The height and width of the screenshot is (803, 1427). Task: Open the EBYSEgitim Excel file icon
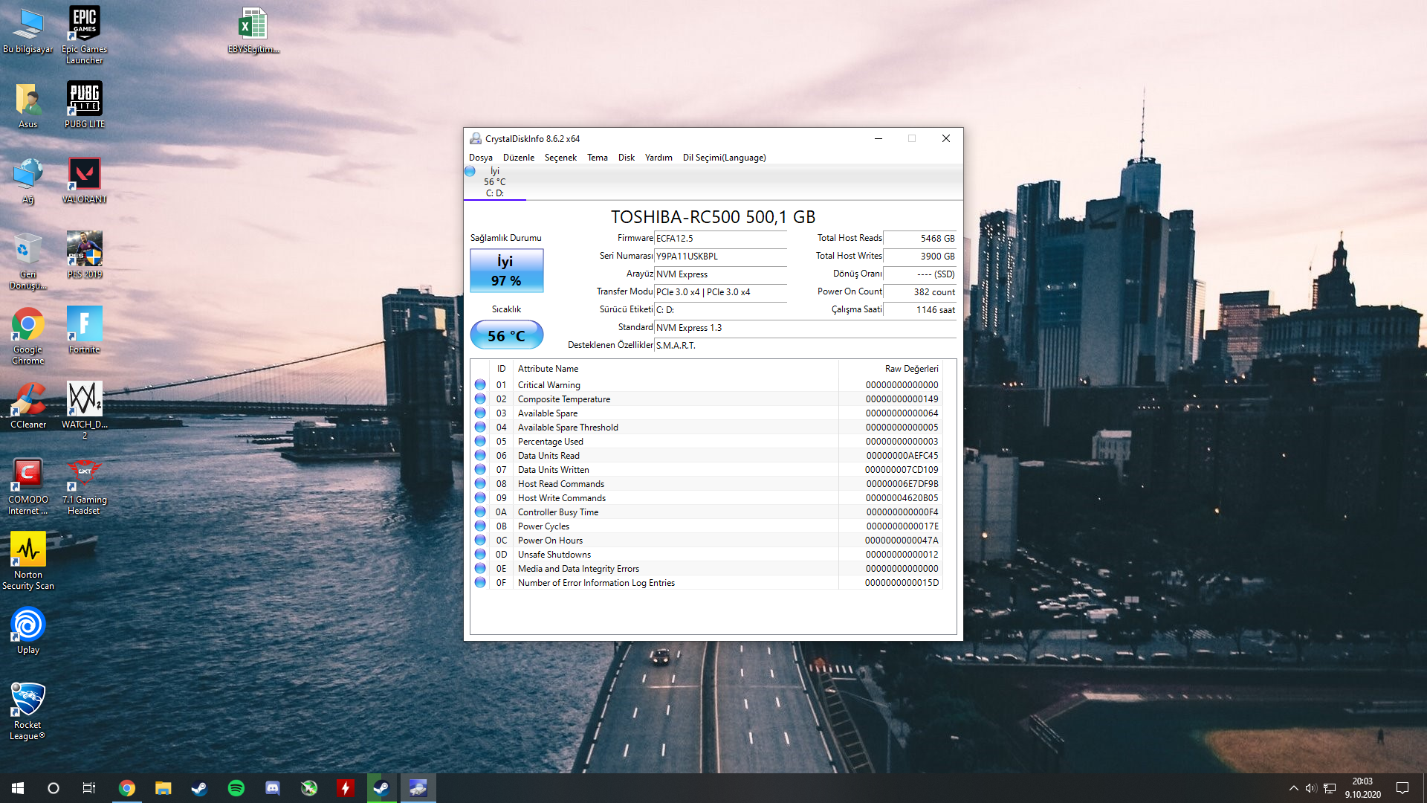(x=253, y=30)
